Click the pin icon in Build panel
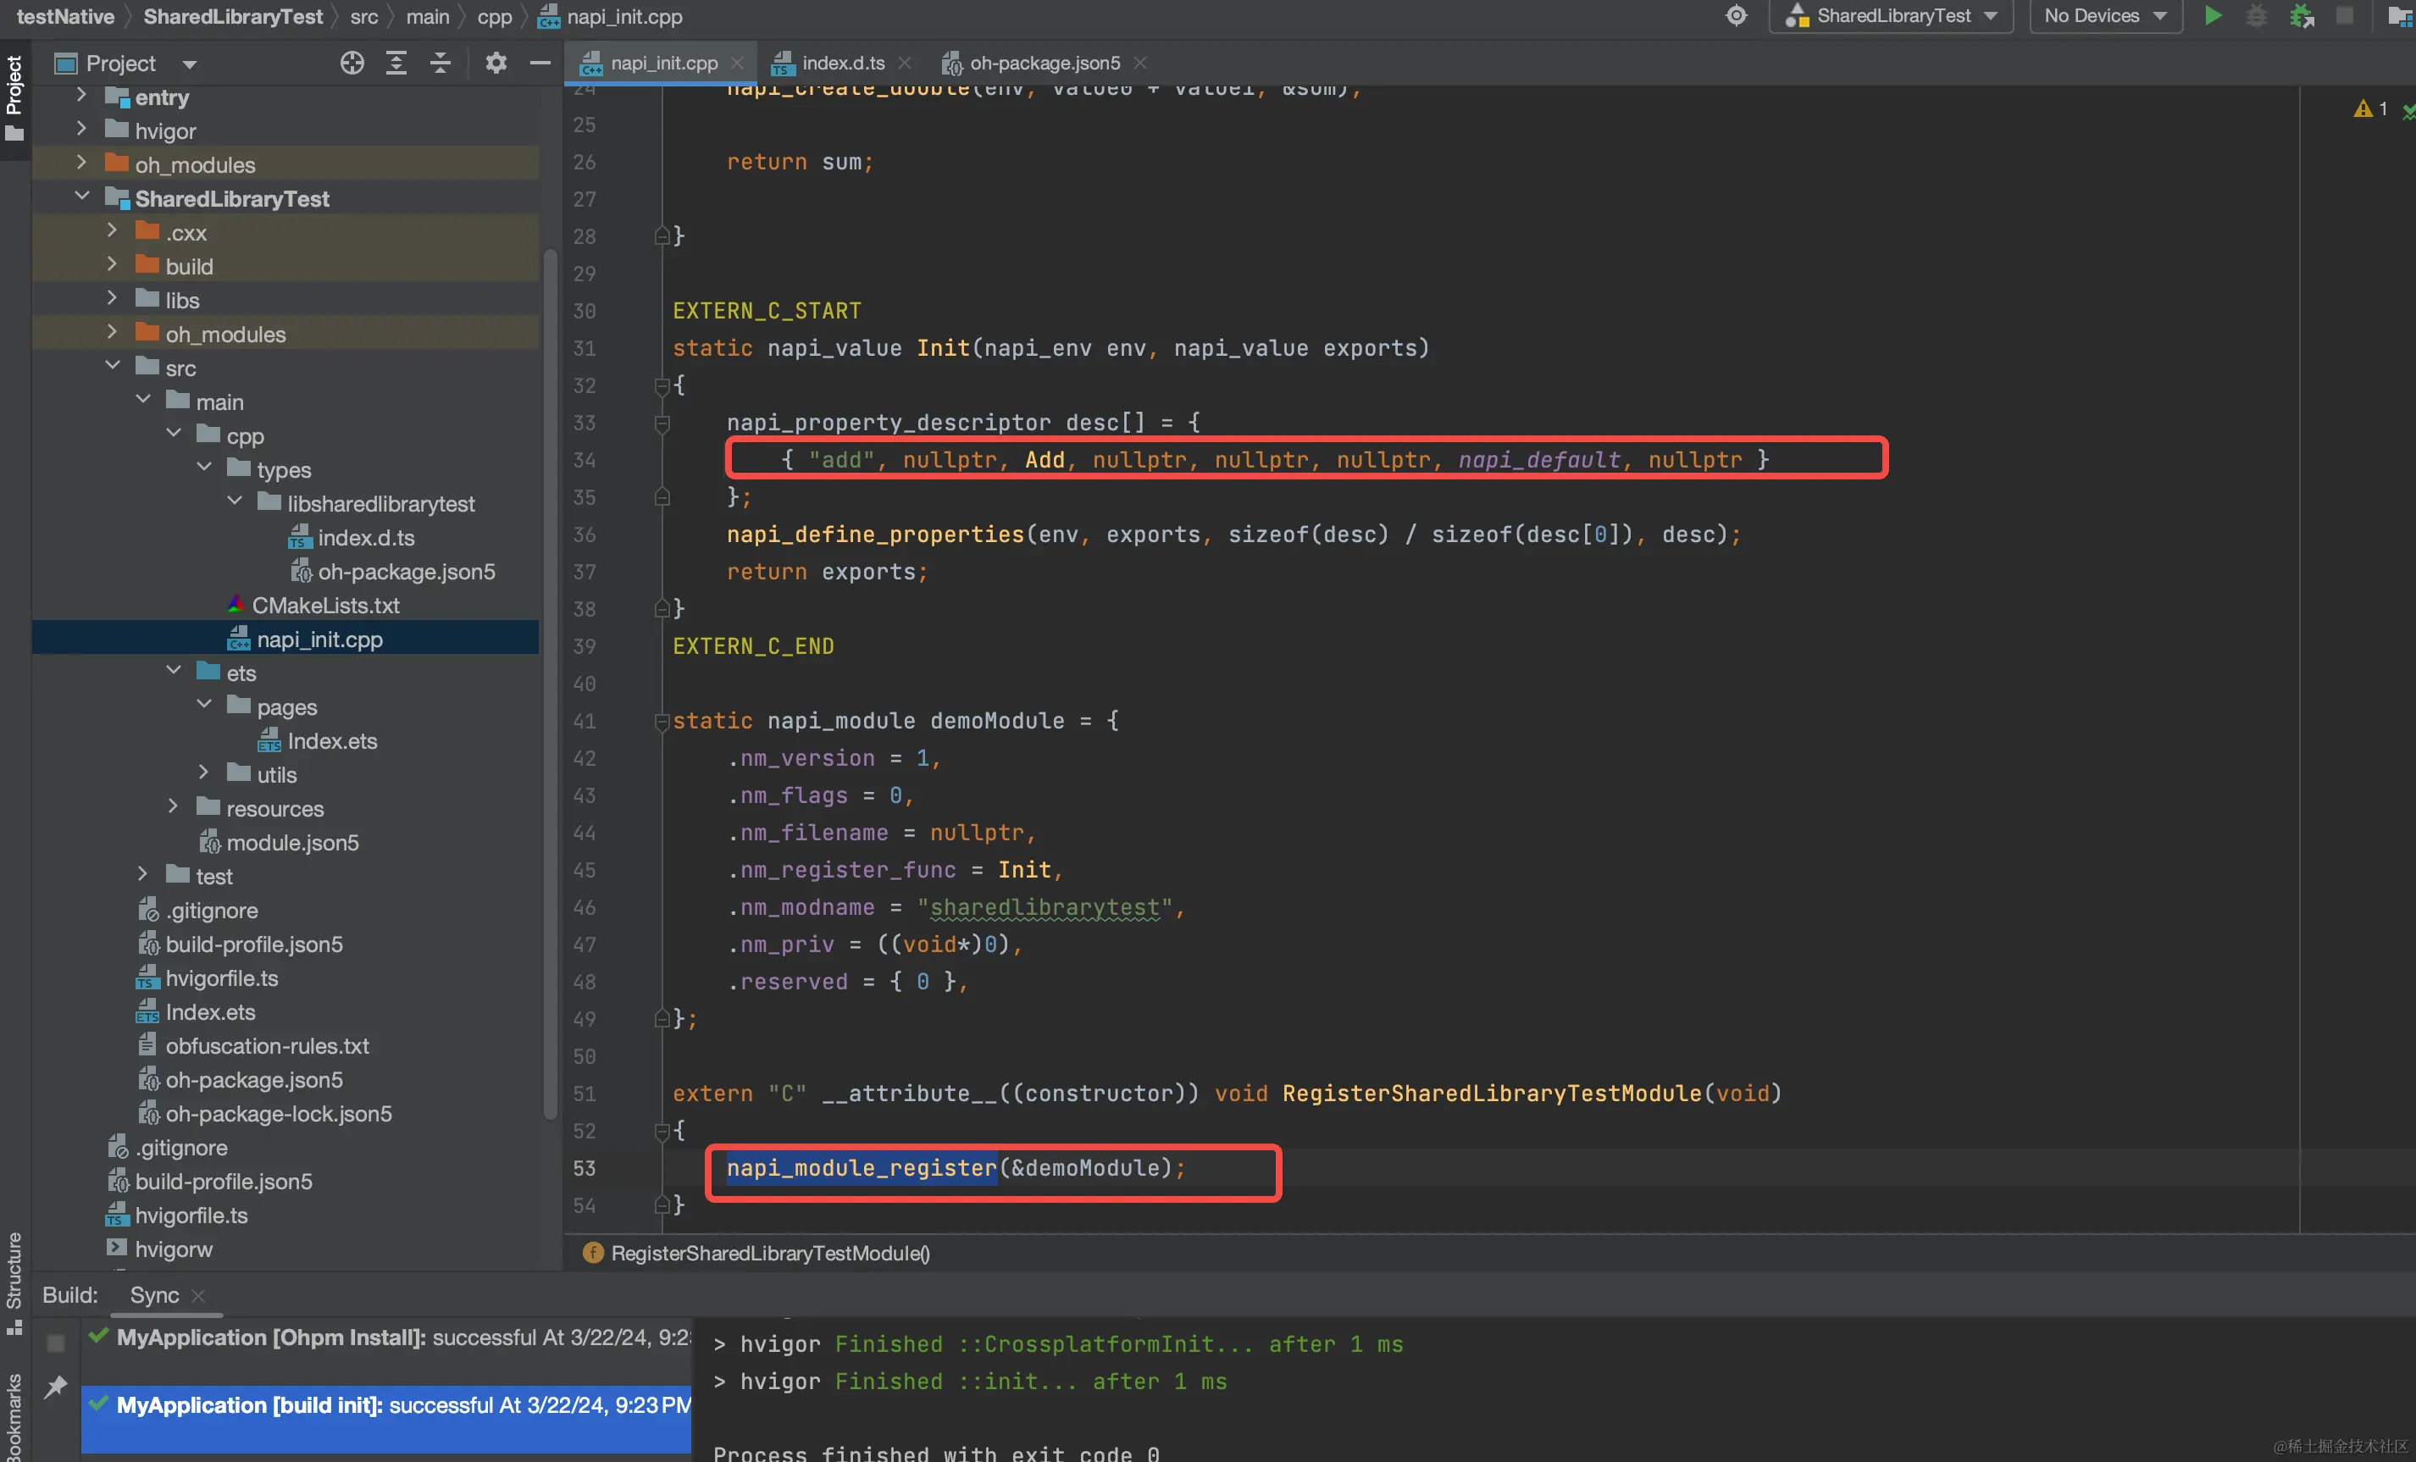Image resolution: width=2416 pixels, height=1462 pixels. 56,1387
